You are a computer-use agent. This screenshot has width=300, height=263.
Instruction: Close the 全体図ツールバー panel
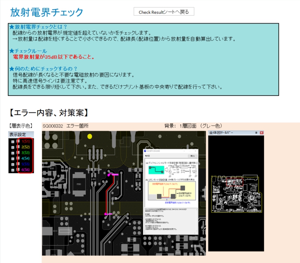261,133
